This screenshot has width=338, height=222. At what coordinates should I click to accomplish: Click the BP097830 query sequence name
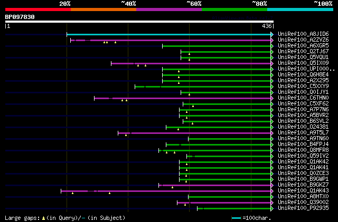(x=20, y=17)
